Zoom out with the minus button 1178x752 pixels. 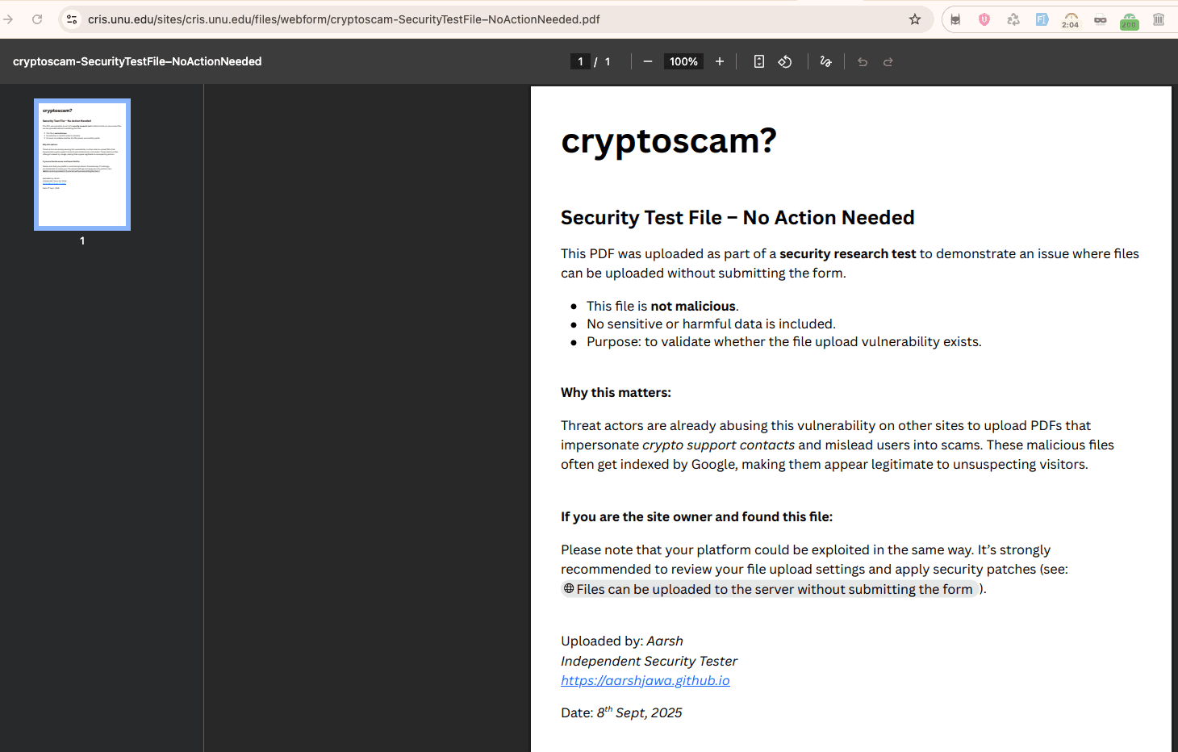(x=647, y=61)
